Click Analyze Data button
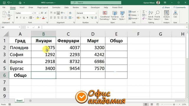189x106 pixels. click(167, 15)
